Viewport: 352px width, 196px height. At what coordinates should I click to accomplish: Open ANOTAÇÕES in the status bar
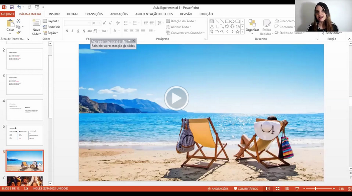coord(218,189)
